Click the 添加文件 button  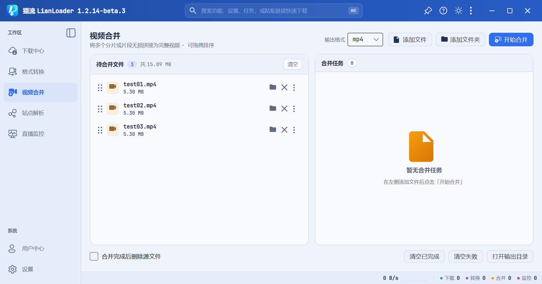pyautogui.click(x=410, y=40)
